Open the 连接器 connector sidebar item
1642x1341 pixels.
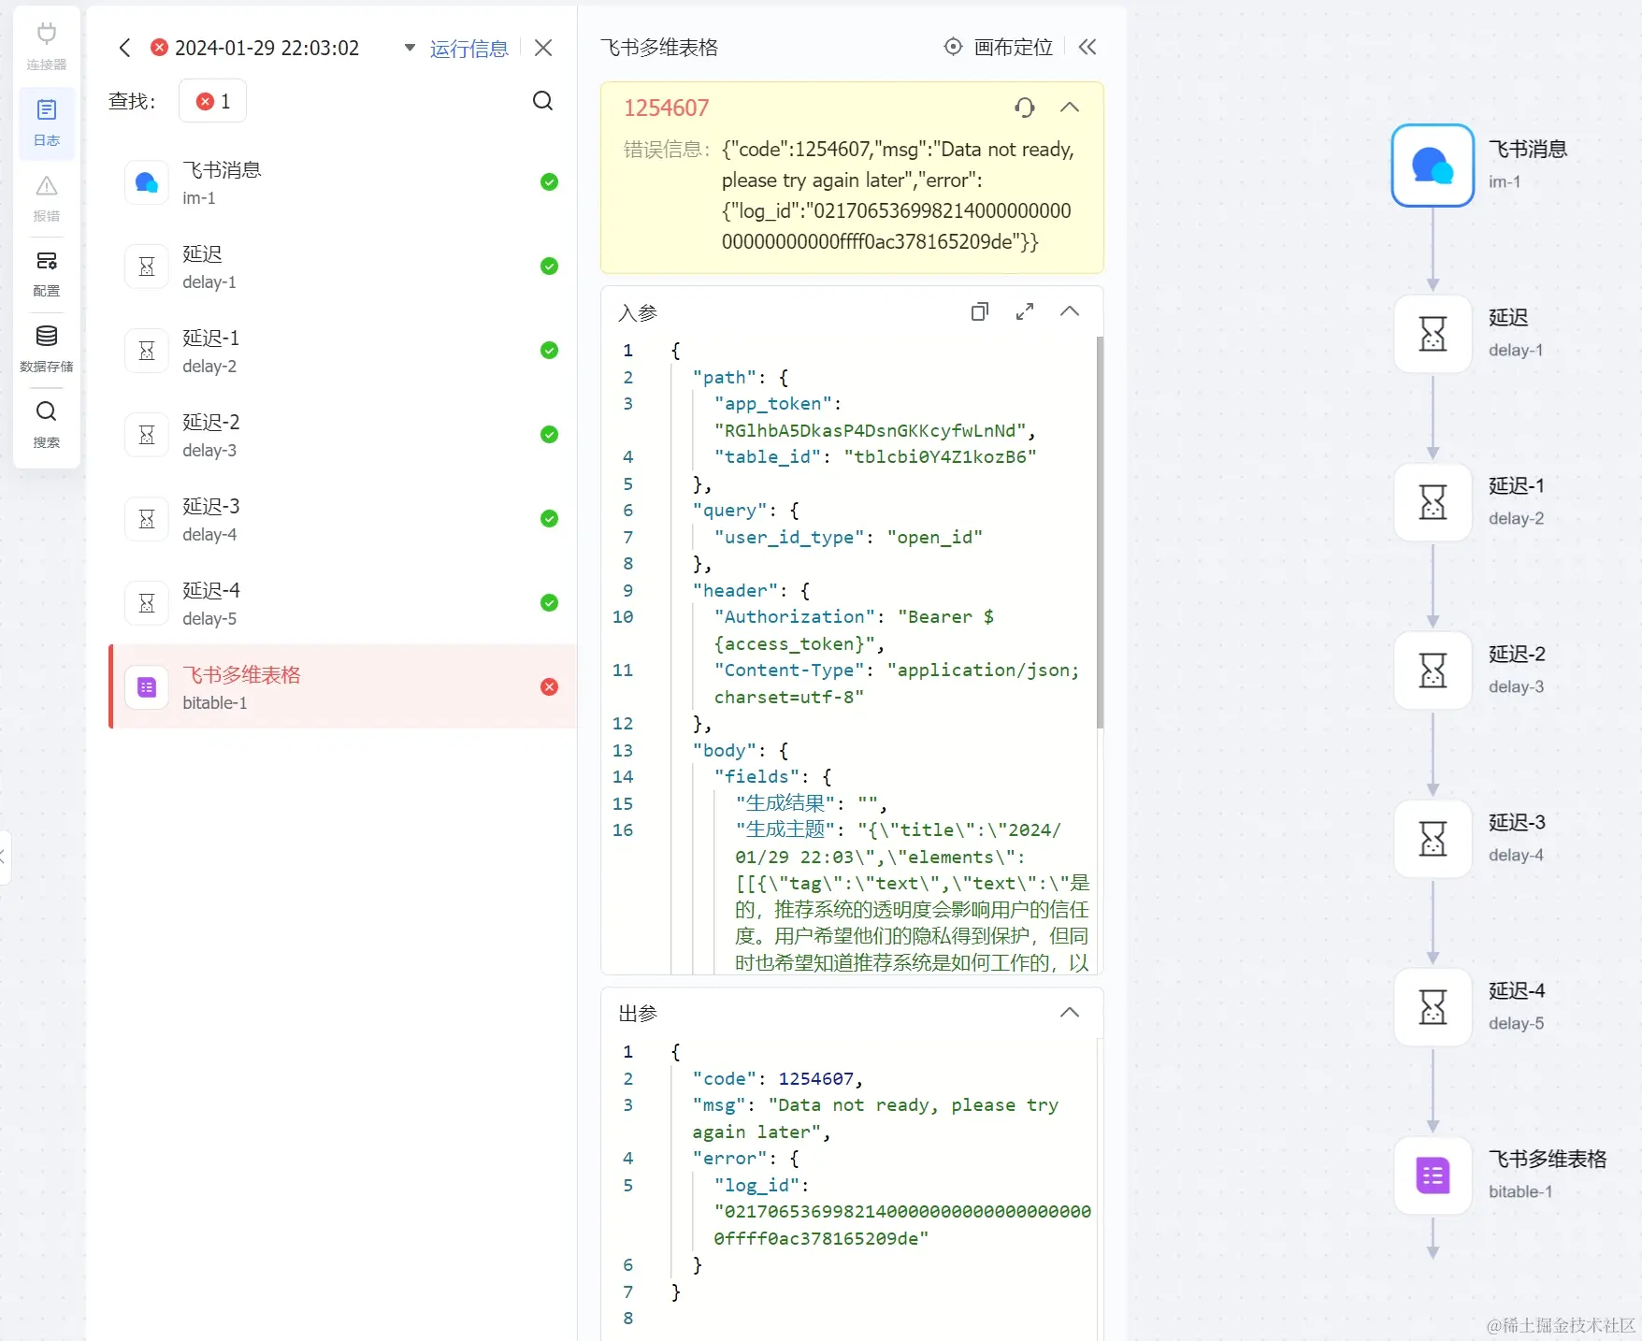pos(47,46)
